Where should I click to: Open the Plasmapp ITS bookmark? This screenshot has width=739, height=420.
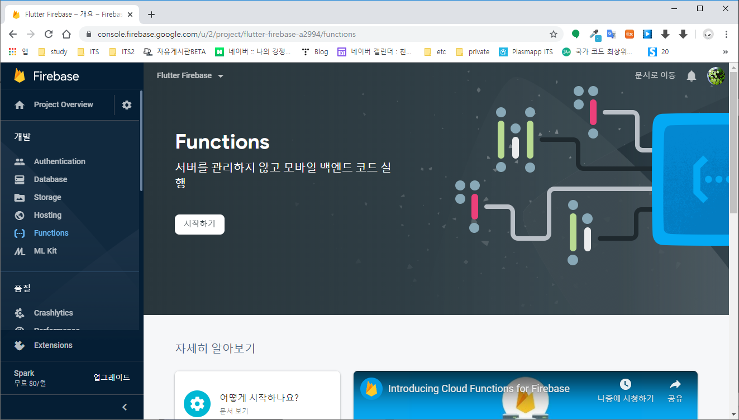coord(526,52)
